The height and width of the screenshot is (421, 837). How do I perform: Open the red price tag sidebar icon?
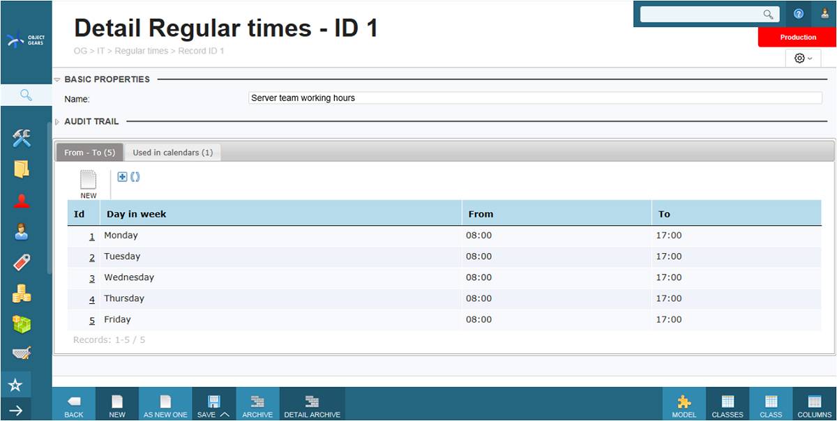click(x=22, y=263)
